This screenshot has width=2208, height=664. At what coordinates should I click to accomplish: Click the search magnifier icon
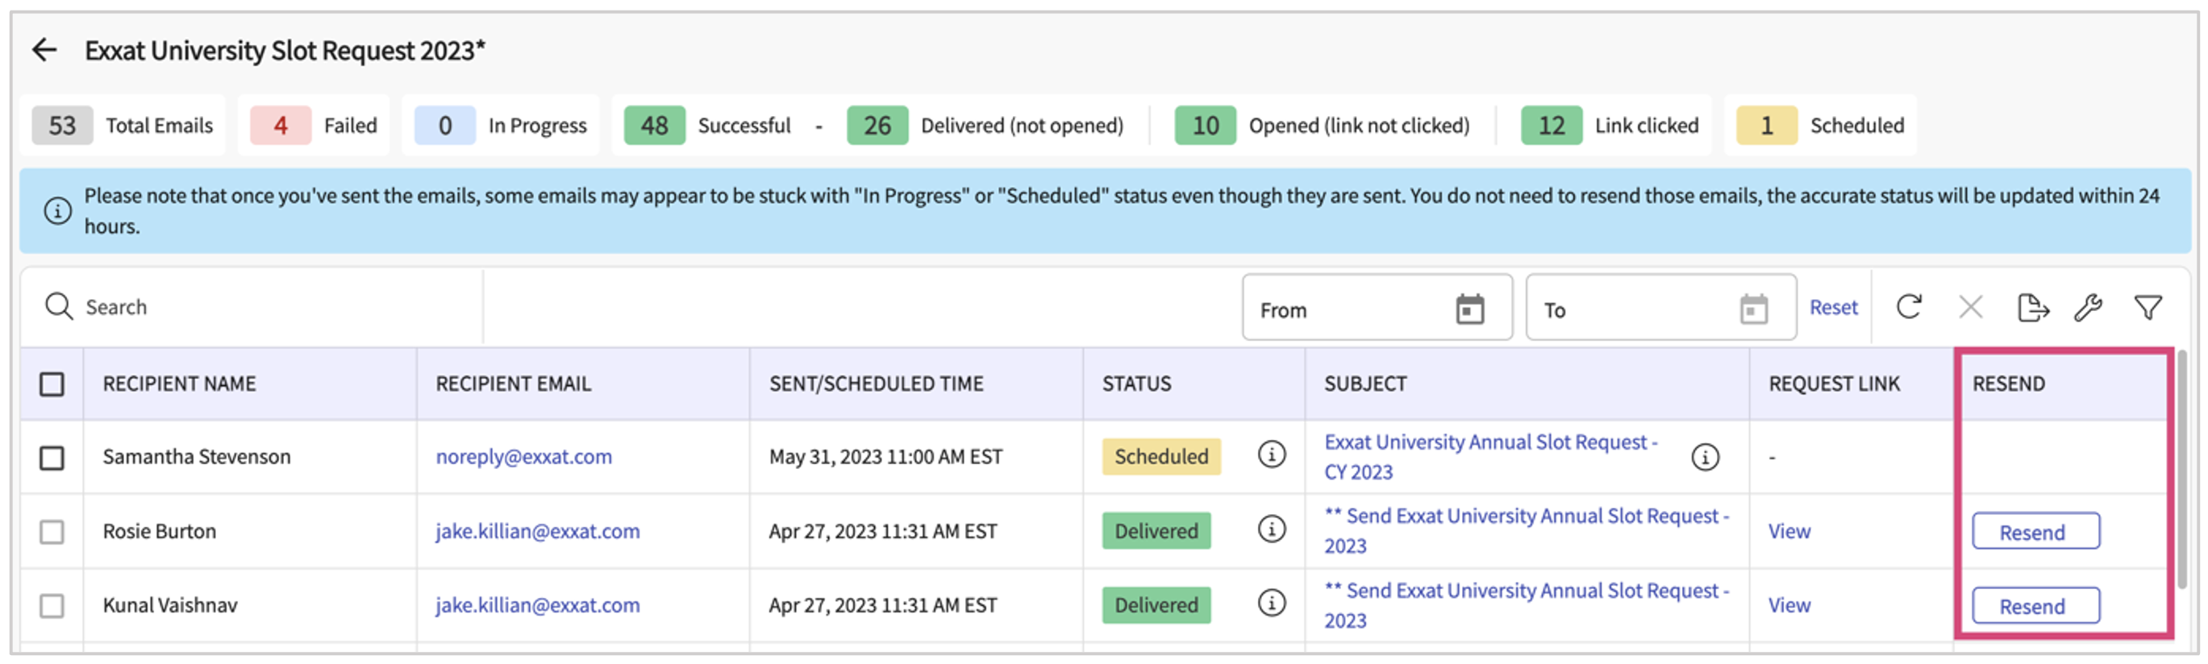click(58, 306)
